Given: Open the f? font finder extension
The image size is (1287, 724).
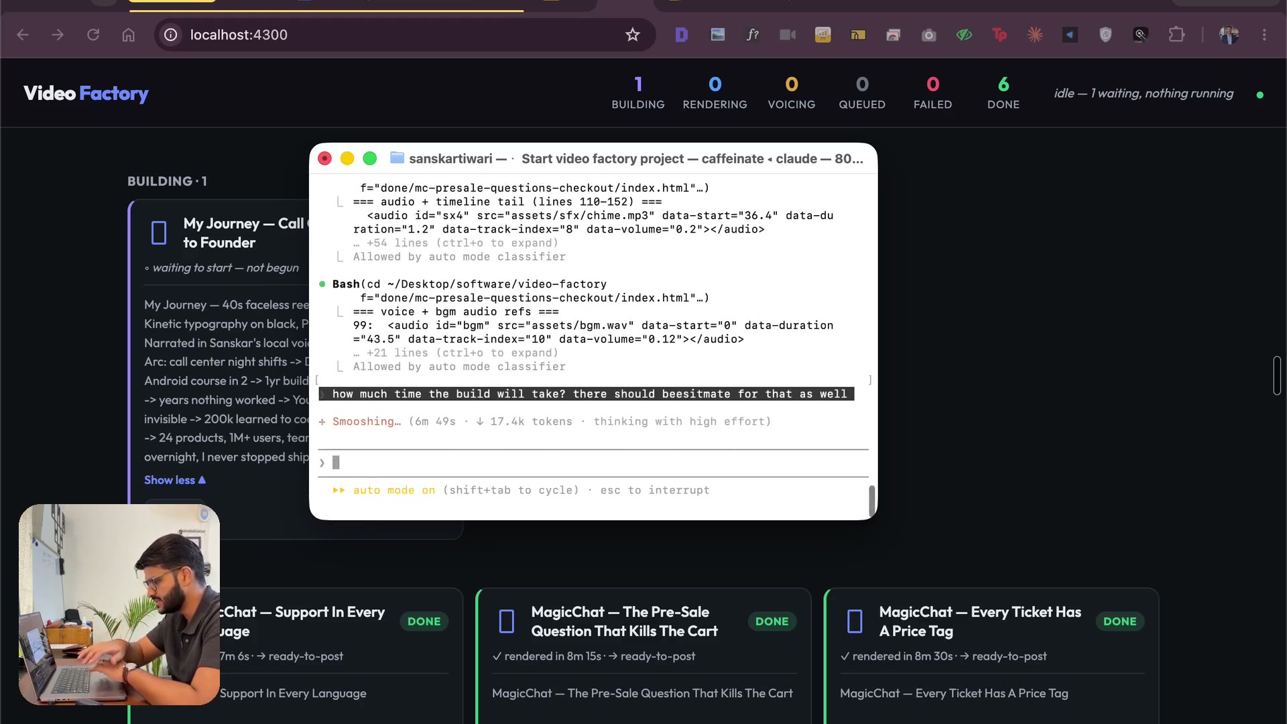Looking at the screenshot, I should pos(753,35).
